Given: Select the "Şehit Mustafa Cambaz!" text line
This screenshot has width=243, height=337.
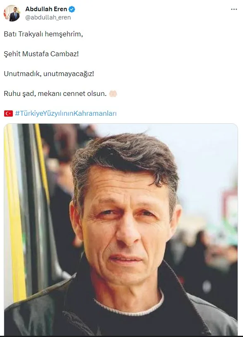Looking at the screenshot, I should tap(41, 54).
